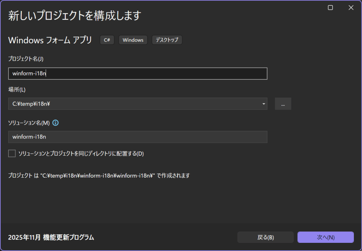Click the デスクトップ project type tag
Image resolution: width=362 pixels, height=251 pixels.
pos(167,40)
